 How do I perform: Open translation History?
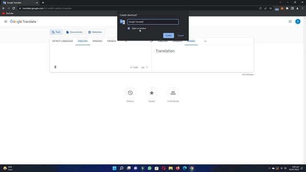click(x=130, y=93)
